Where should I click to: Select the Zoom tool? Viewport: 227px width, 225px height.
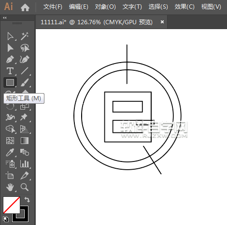pyautogui.click(x=25, y=187)
